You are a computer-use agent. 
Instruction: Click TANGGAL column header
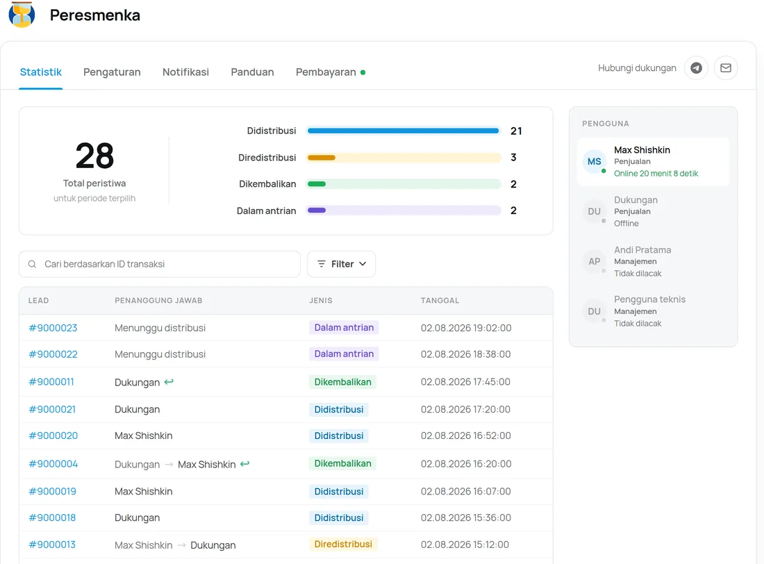tap(440, 300)
